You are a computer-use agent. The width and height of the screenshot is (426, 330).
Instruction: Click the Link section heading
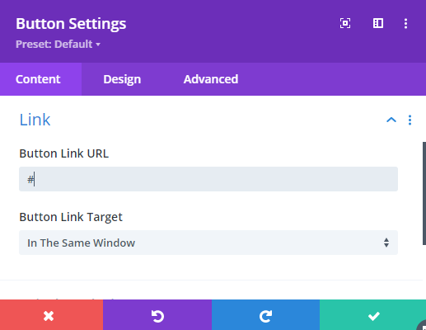(35, 120)
